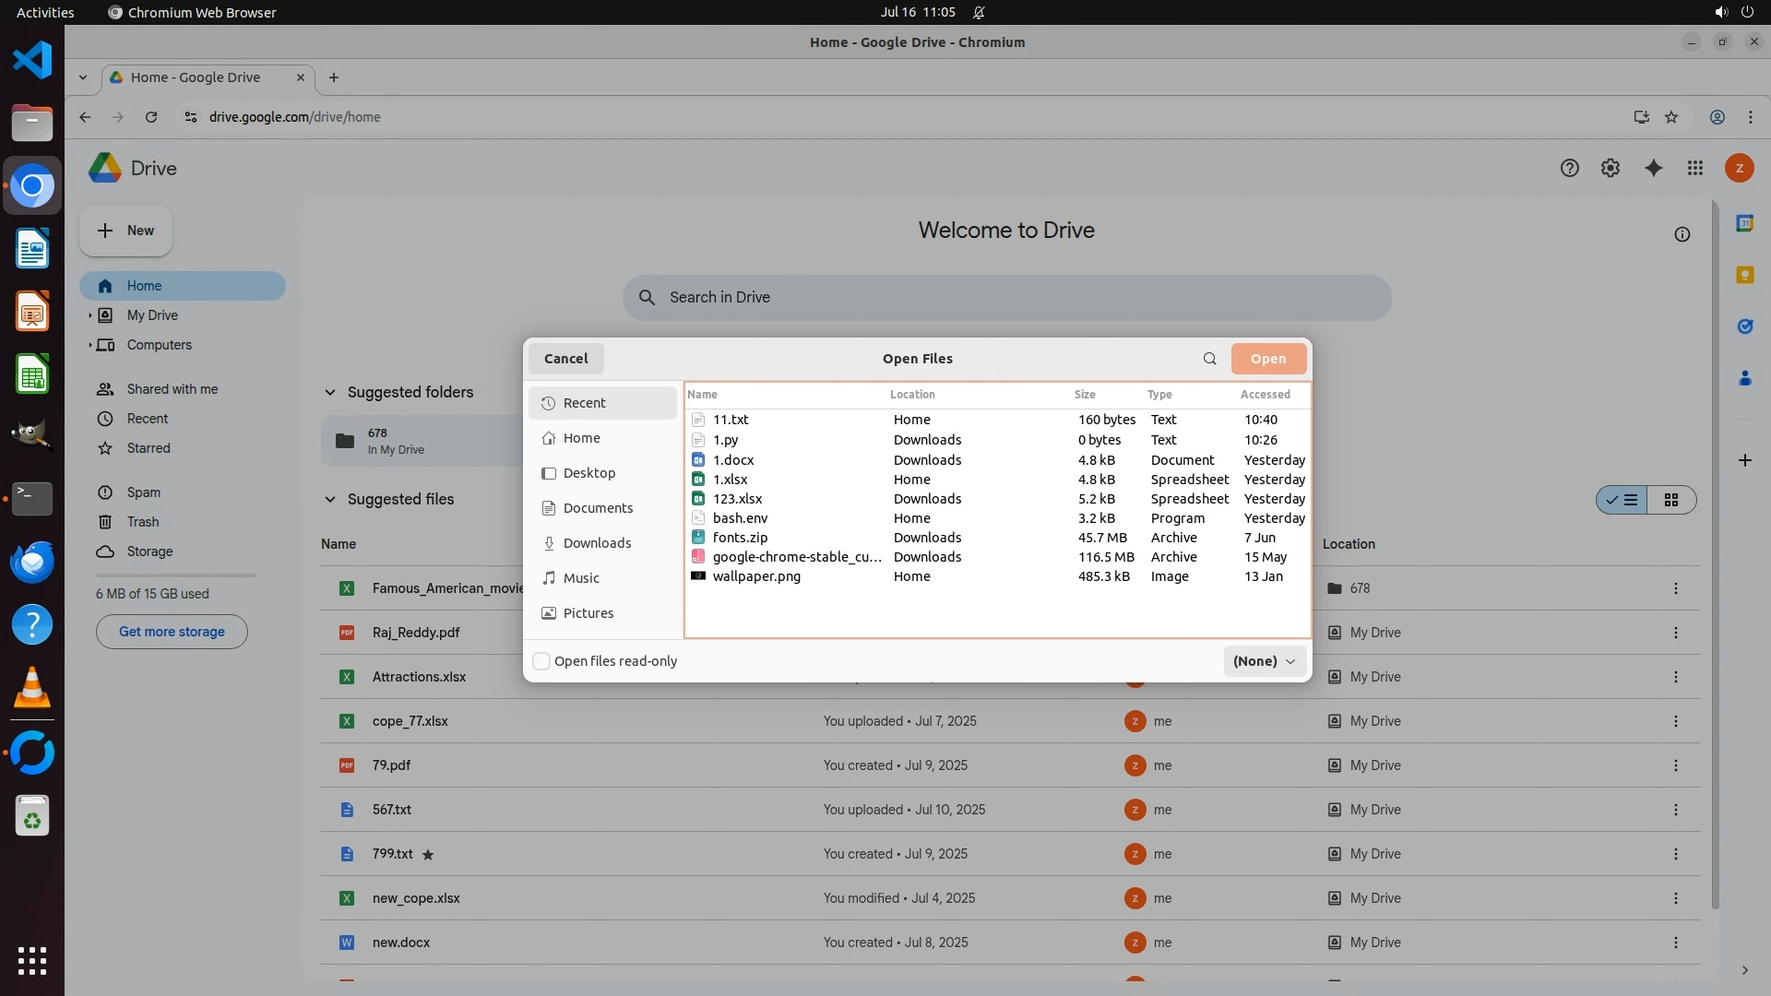1771x996 pixels.
Task: Click the Get more storage button
Action: (x=172, y=632)
